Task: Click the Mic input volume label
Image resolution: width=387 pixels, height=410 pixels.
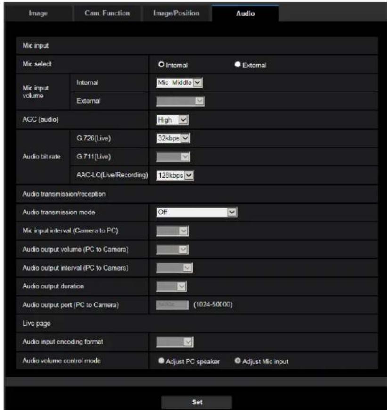Action: (35, 92)
